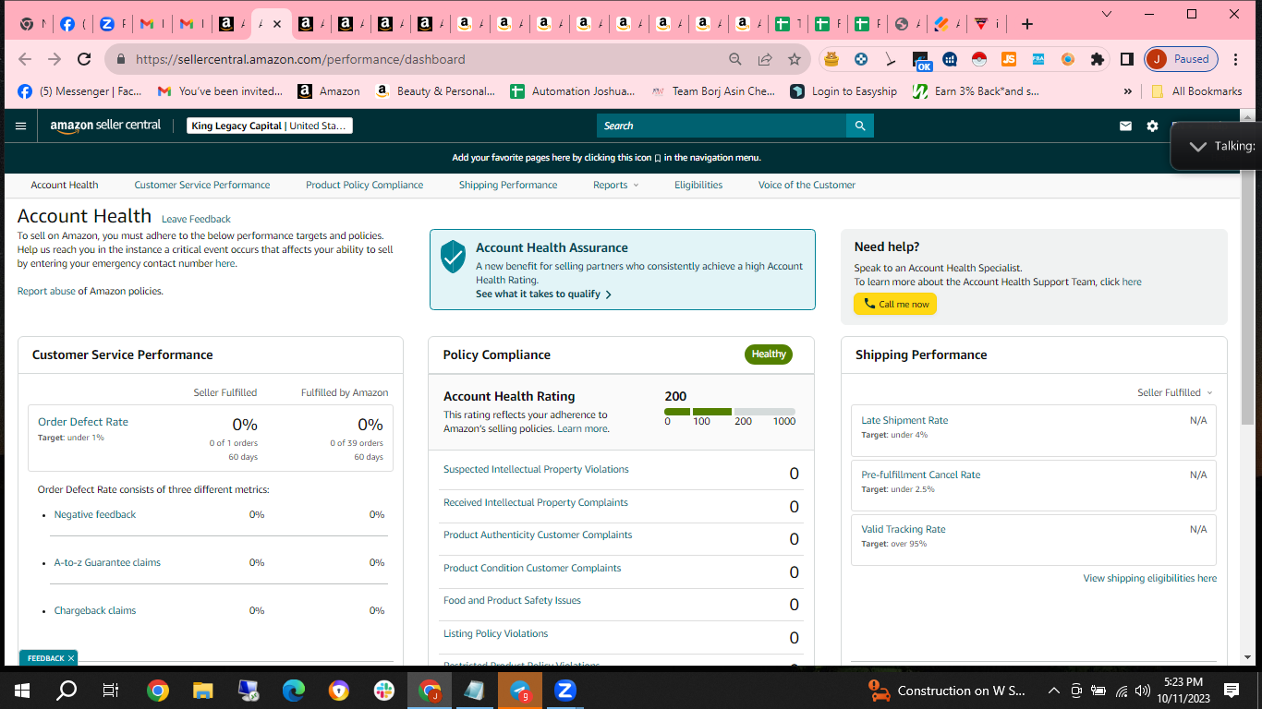Image resolution: width=1262 pixels, height=709 pixels.
Task: Open the settings gear icon
Action: [1152, 126]
